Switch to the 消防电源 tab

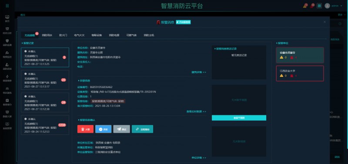114,35
